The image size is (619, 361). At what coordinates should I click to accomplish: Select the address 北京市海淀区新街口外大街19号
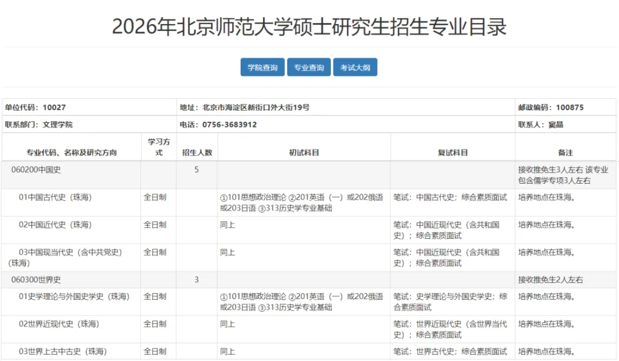(256, 107)
